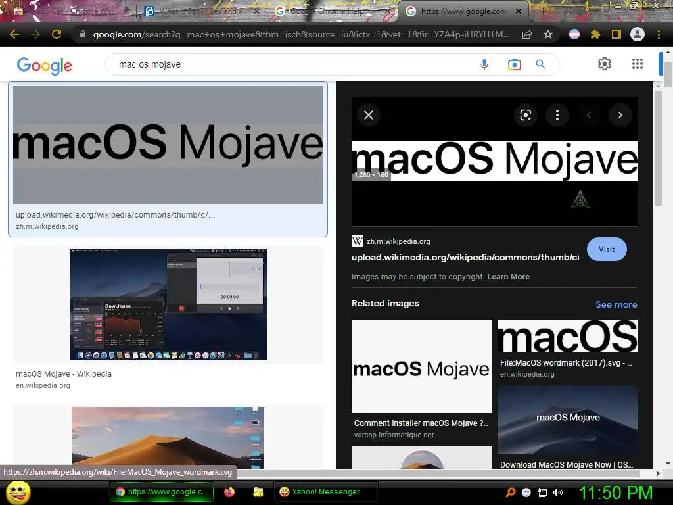Open the dark Mojave desktop screenshot result
Screen dimensions: 673x505
(168, 304)
